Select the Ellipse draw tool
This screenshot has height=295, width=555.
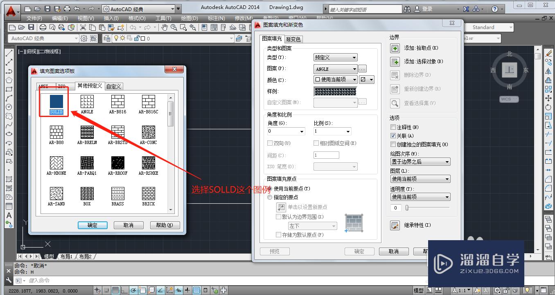pos(9,134)
